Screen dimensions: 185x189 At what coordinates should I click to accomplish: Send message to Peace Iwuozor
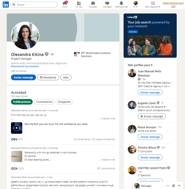pos(150,137)
